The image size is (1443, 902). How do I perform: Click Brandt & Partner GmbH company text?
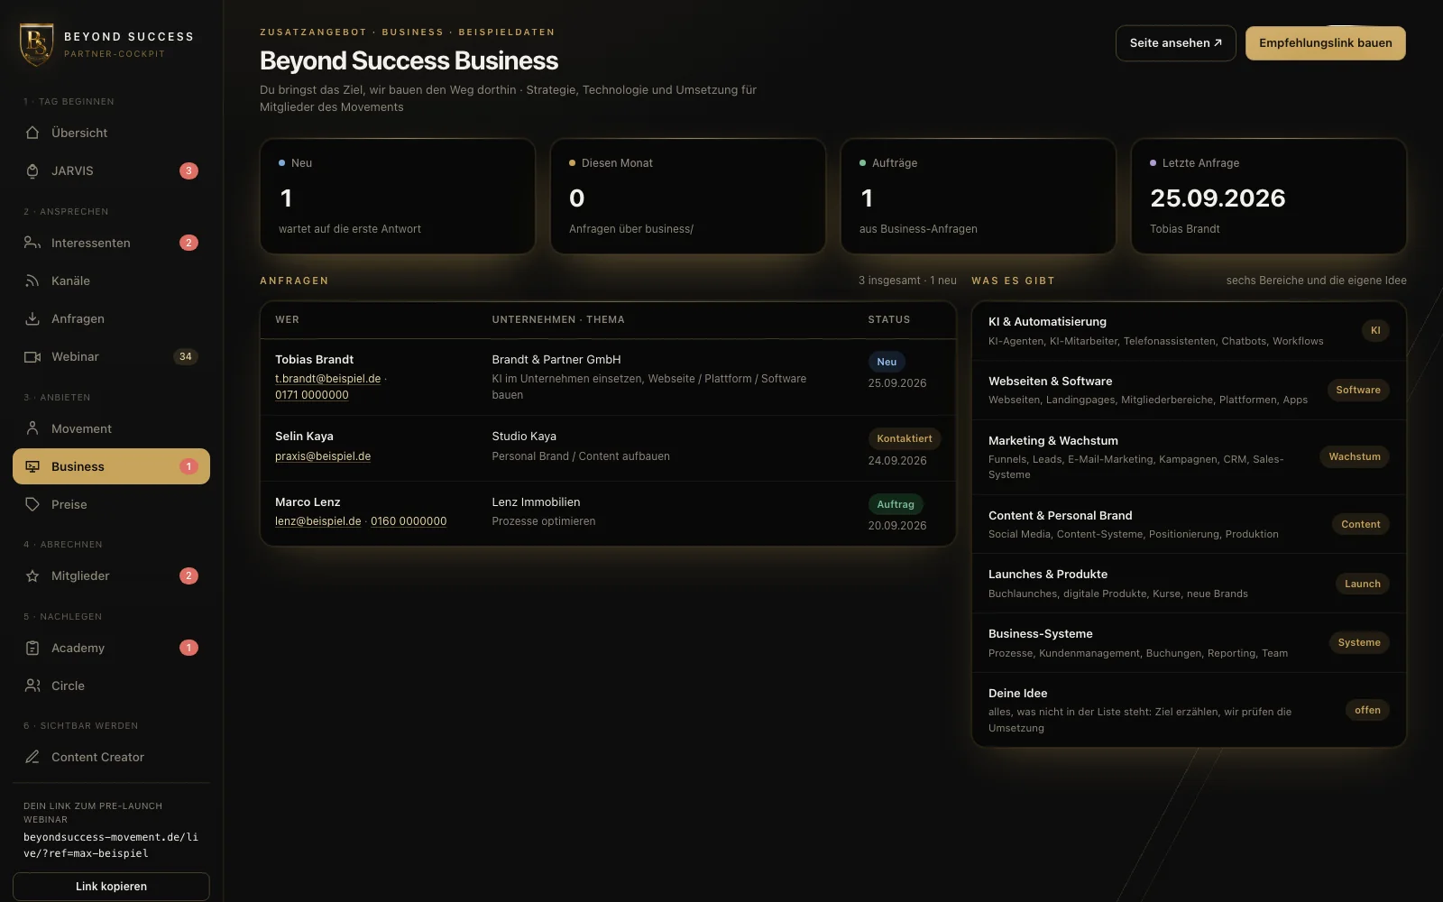(x=556, y=359)
